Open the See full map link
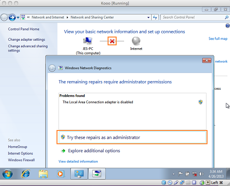230x186 pixels. point(218,39)
